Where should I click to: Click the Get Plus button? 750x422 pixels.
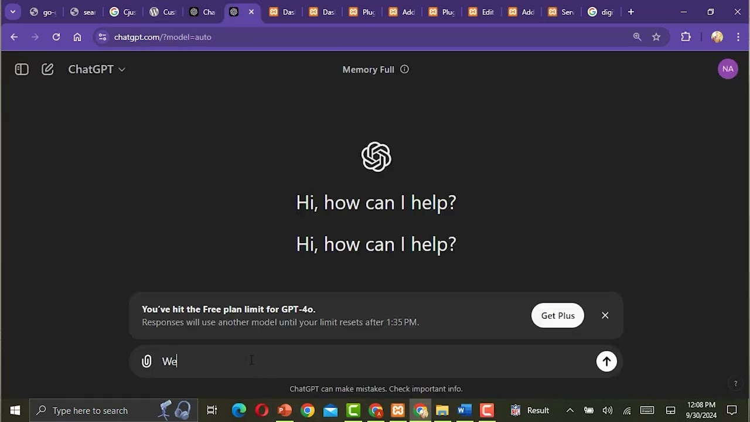click(558, 315)
